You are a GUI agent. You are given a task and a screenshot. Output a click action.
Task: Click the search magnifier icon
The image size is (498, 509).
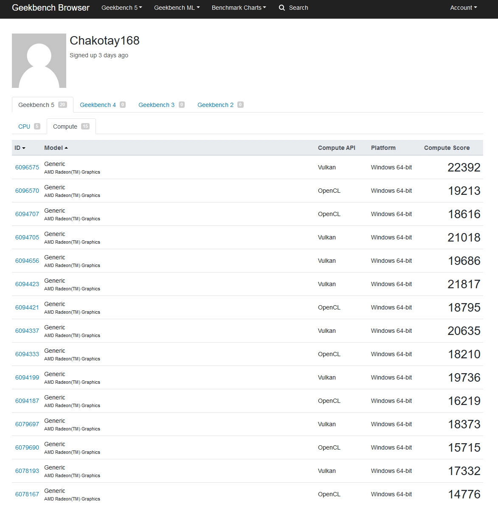tap(282, 8)
